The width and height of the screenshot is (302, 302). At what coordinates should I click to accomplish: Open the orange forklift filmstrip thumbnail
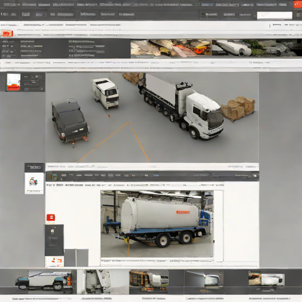pos(149,281)
